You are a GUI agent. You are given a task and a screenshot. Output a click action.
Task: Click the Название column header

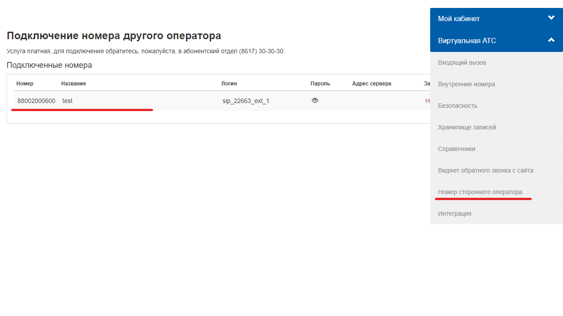point(73,84)
